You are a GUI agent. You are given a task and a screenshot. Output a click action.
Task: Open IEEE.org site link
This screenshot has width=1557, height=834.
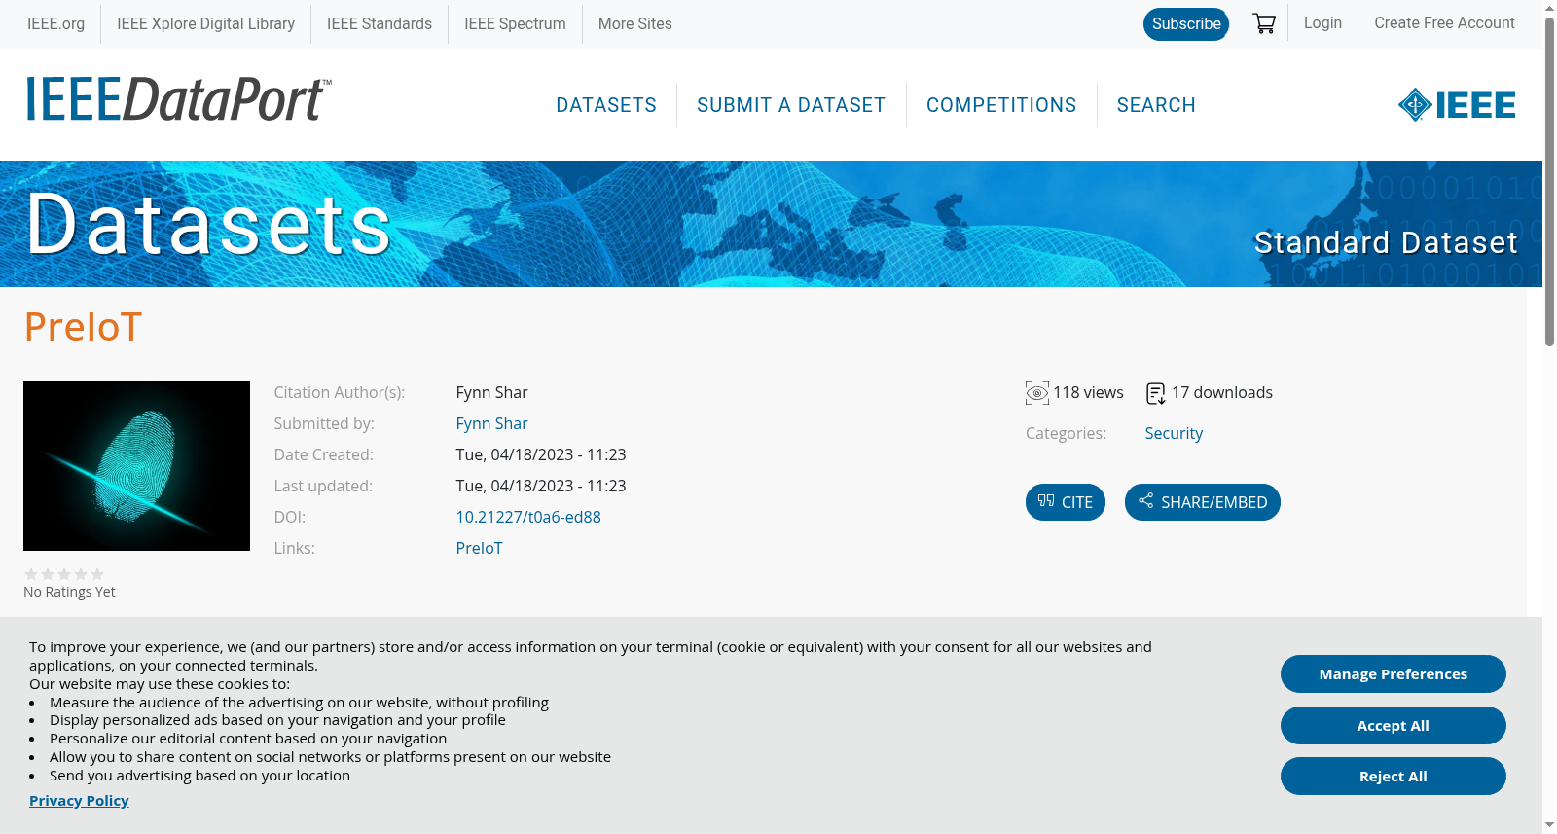[x=55, y=23]
